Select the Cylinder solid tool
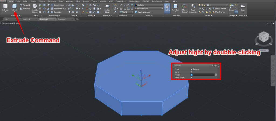 (5, 8)
